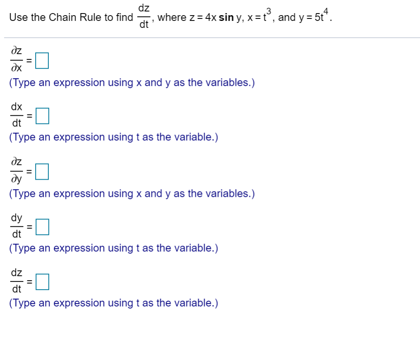Click hint below ∂z/∂y answer box

point(131,193)
